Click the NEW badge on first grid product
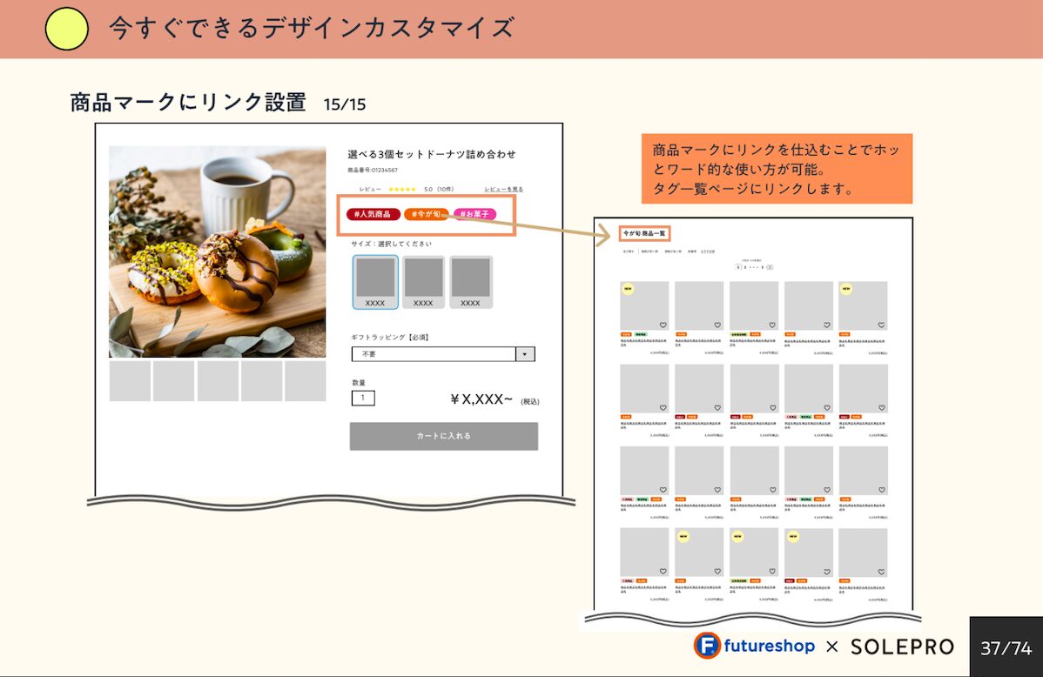The image size is (1043, 677). pos(627,289)
